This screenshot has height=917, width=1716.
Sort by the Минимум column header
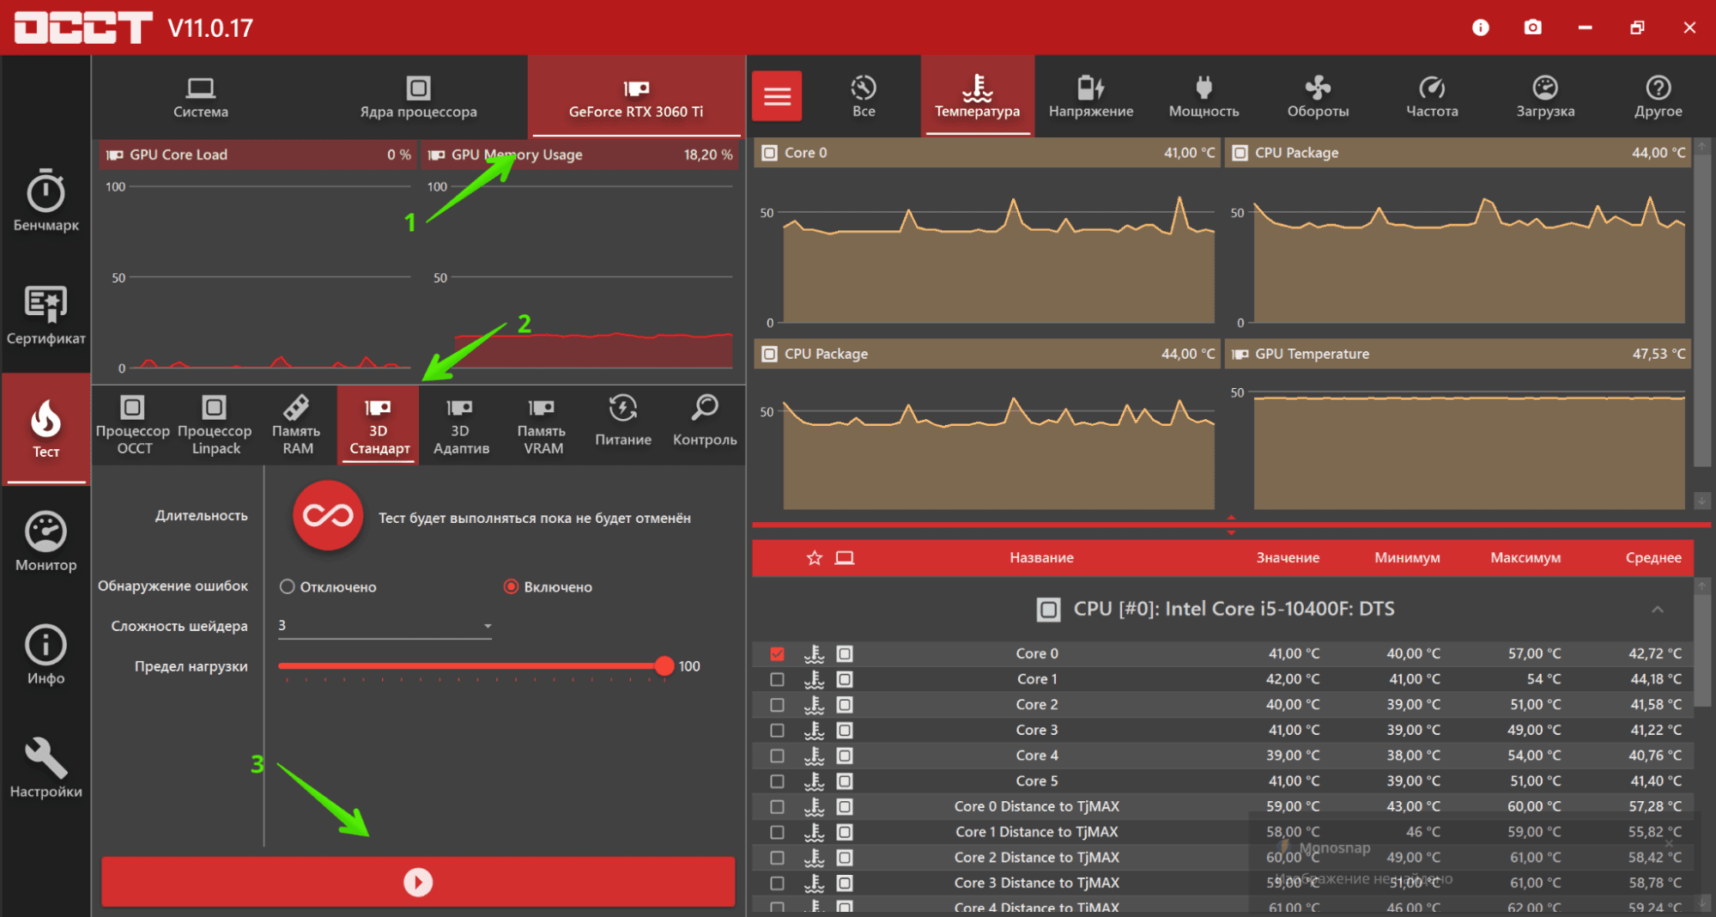(1407, 558)
